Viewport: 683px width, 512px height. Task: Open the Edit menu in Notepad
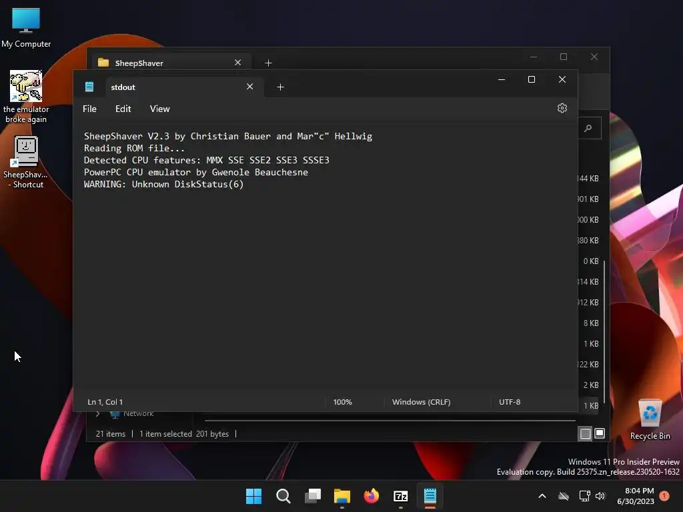(123, 109)
